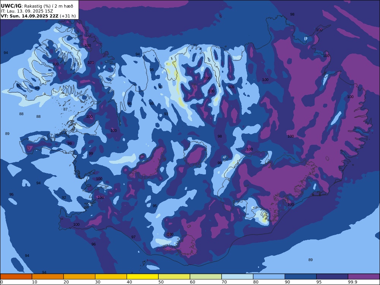Select the '80' tick label on the color scale
380x285 pixels.
click(x=256, y=282)
